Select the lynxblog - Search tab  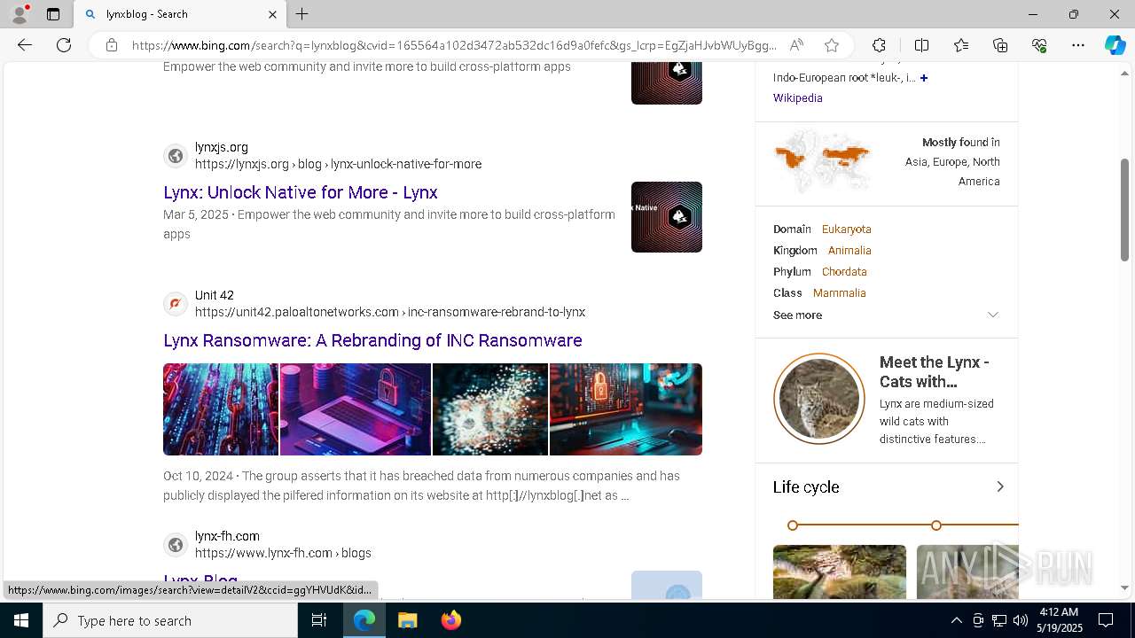[x=181, y=14]
